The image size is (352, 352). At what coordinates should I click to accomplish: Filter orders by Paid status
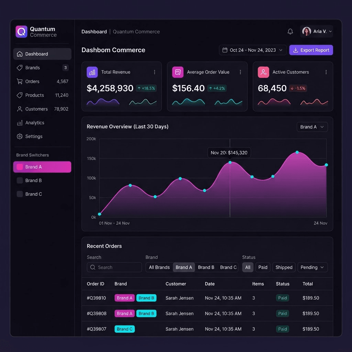coord(263,267)
